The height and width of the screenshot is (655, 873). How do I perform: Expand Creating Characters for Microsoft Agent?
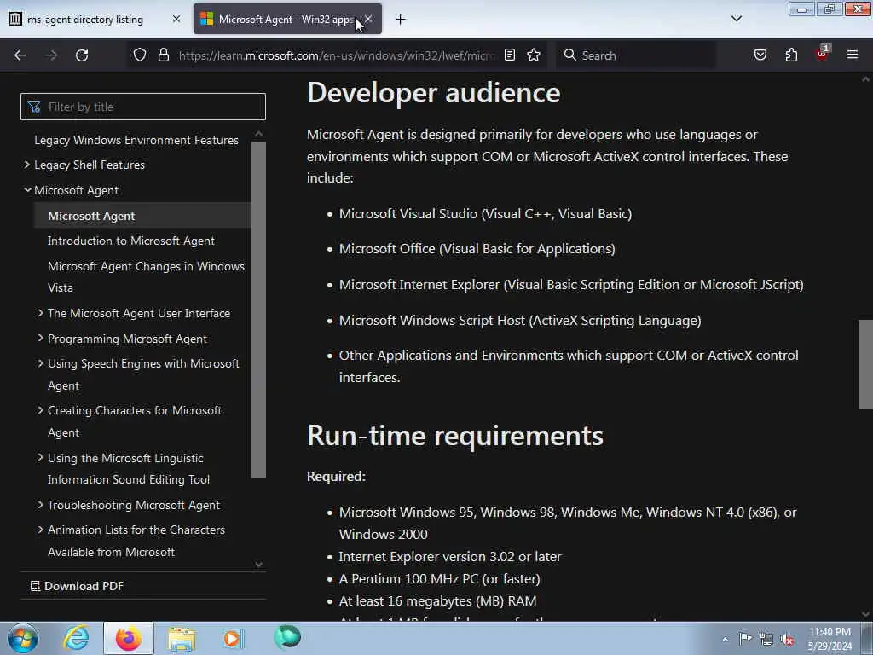40,410
